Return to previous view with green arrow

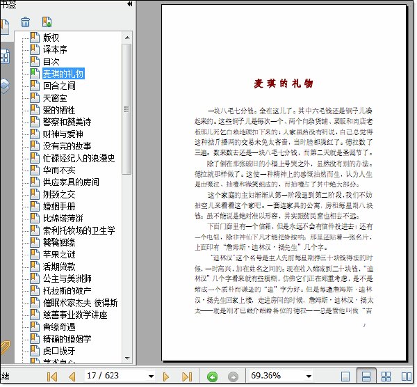pyautogui.click(x=212, y=377)
